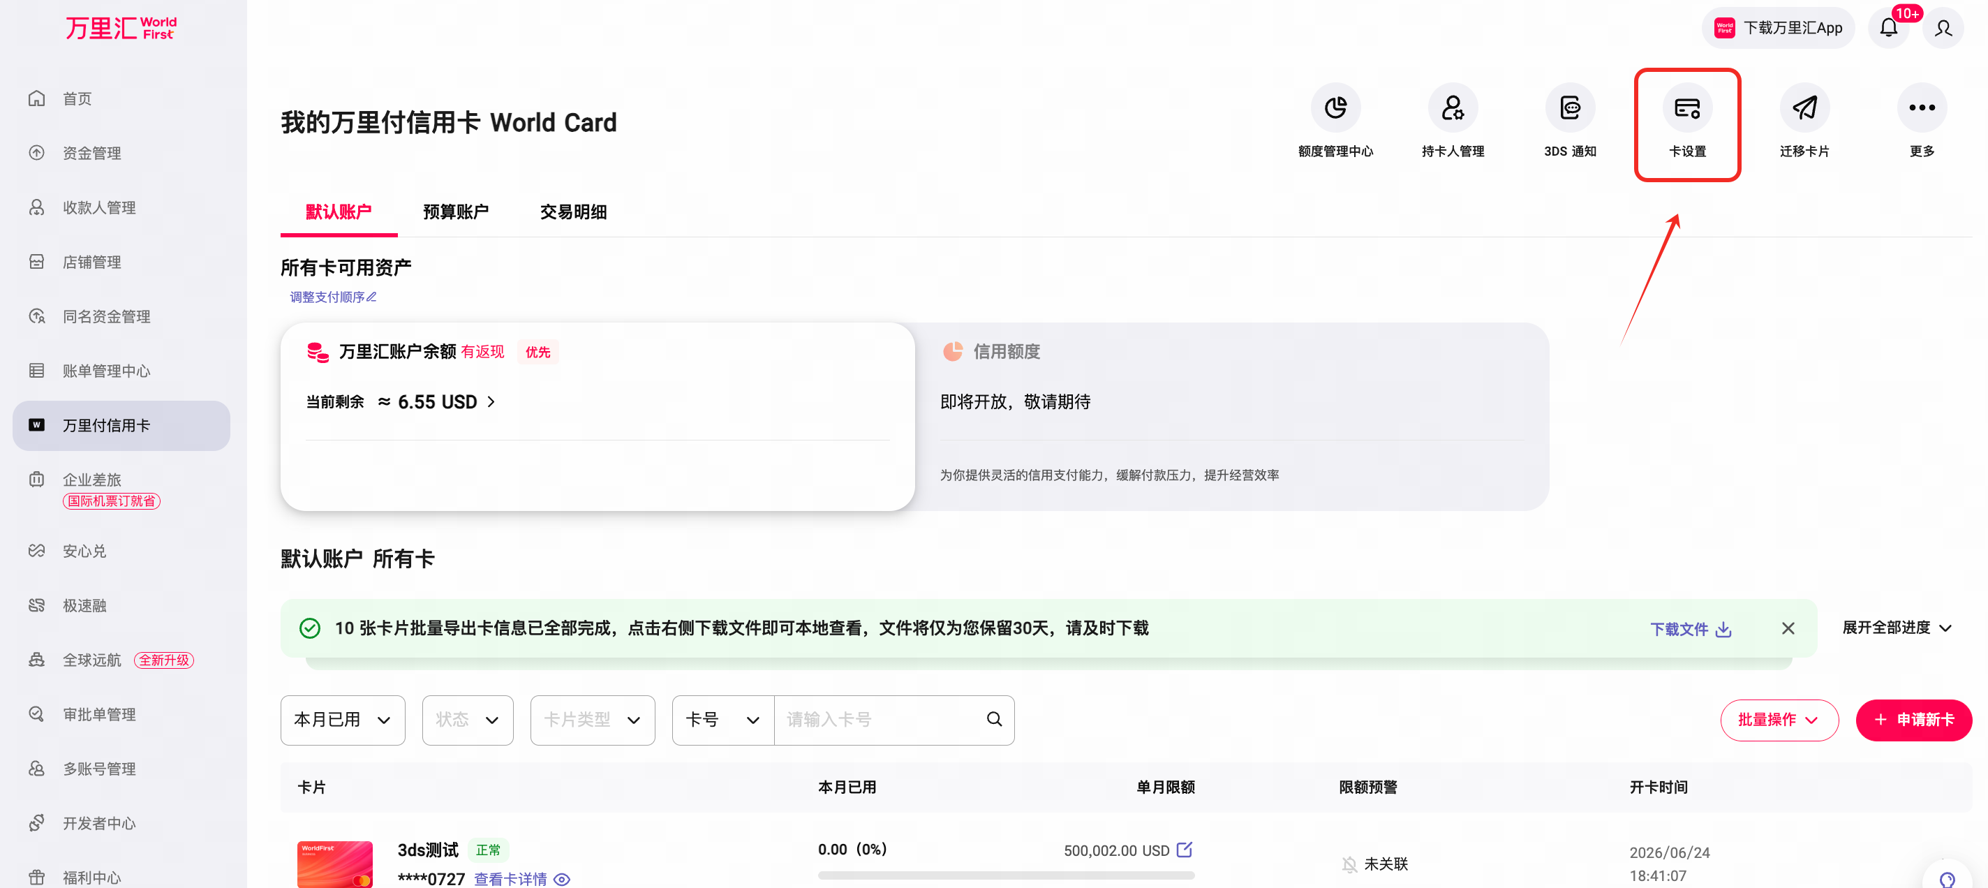The image size is (1988, 888).
Task: Edit monthly limit of 3ds测试 card
Action: pos(1185,850)
